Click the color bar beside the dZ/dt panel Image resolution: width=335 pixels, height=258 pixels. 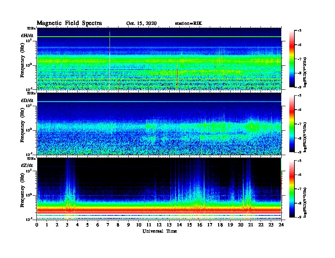(292, 189)
